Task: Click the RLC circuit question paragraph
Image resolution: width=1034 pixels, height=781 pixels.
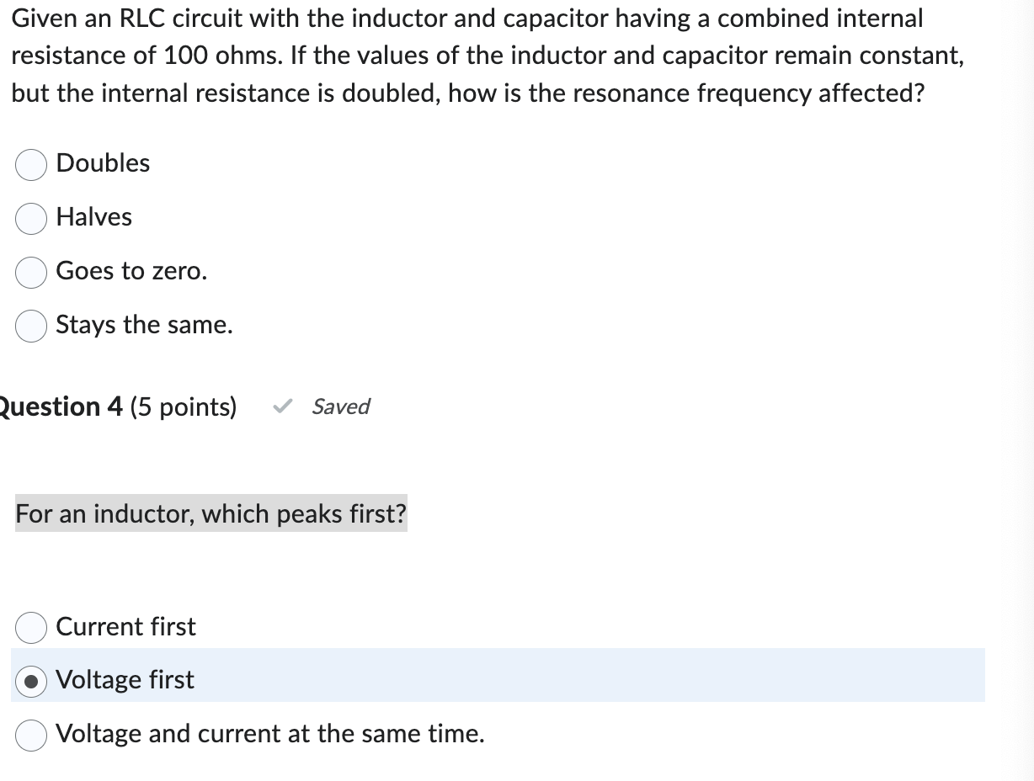Action: (467, 55)
